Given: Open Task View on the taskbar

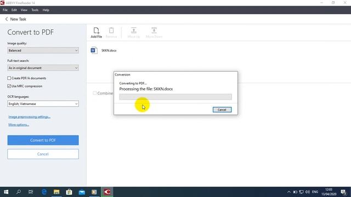Looking at the screenshot, I should tap(31, 192).
